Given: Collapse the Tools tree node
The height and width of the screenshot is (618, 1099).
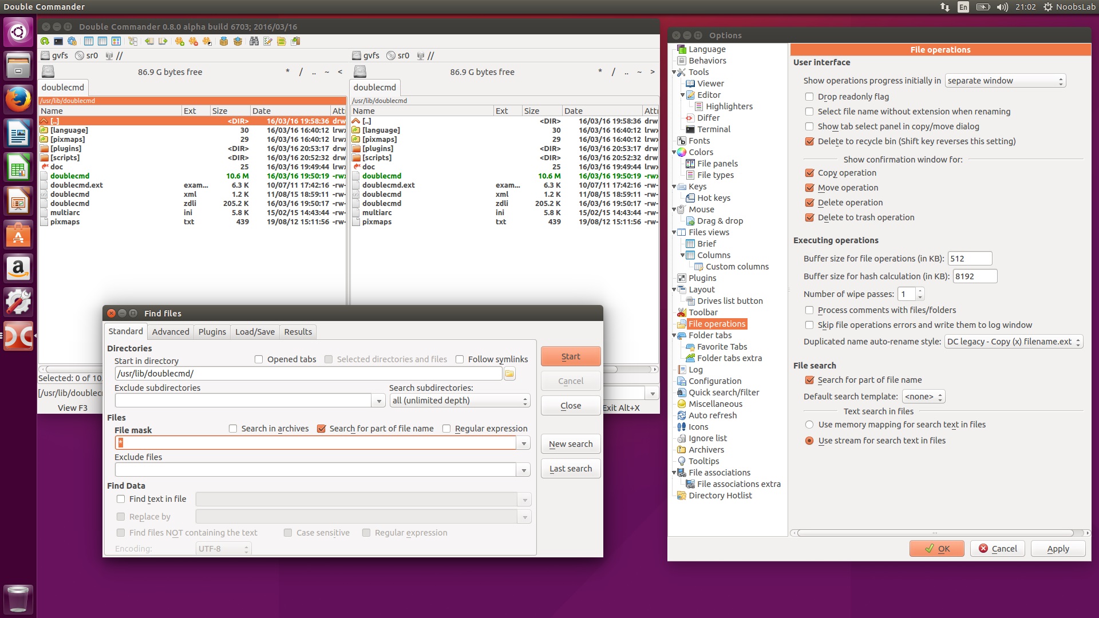Looking at the screenshot, I should click(674, 73).
